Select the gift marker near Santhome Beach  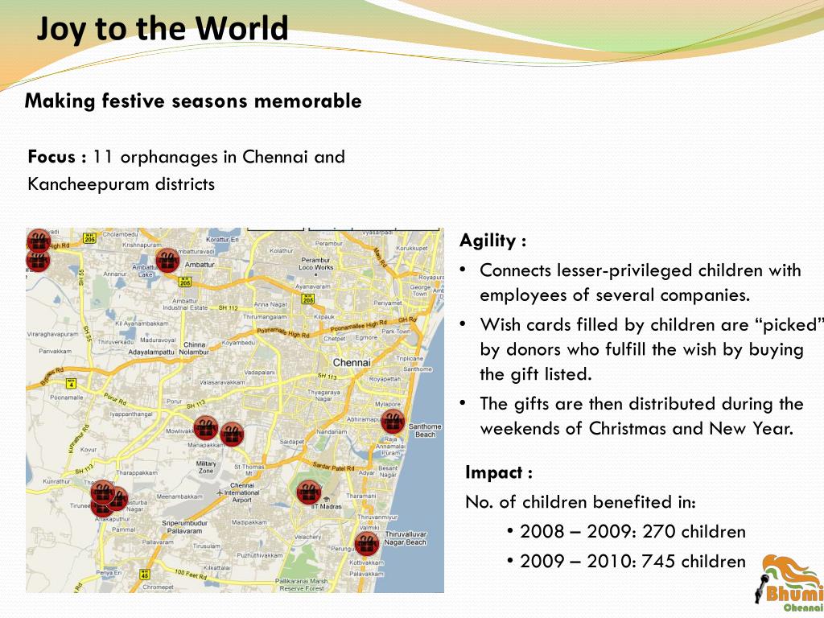tap(393, 421)
